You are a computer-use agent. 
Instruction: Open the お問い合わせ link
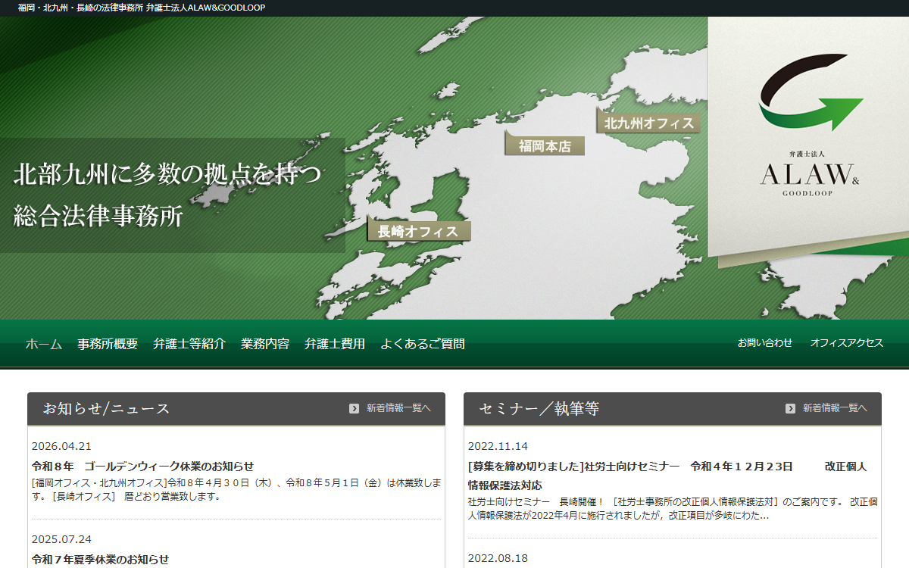pos(765,343)
